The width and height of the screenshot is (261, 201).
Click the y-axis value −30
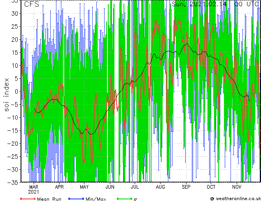tap(13, 170)
